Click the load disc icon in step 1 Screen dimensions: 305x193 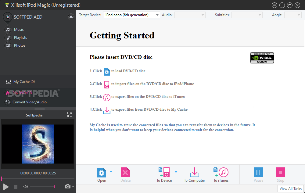pos(106,72)
